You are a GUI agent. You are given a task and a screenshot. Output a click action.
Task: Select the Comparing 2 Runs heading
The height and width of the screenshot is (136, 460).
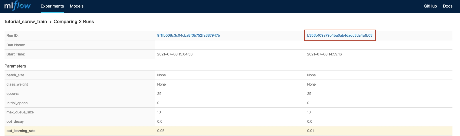pyautogui.click(x=74, y=22)
